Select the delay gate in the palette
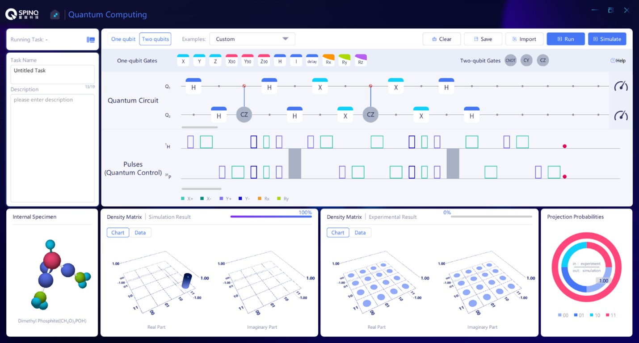This screenshot has width=639, height=343. click(x=312, y=60)
